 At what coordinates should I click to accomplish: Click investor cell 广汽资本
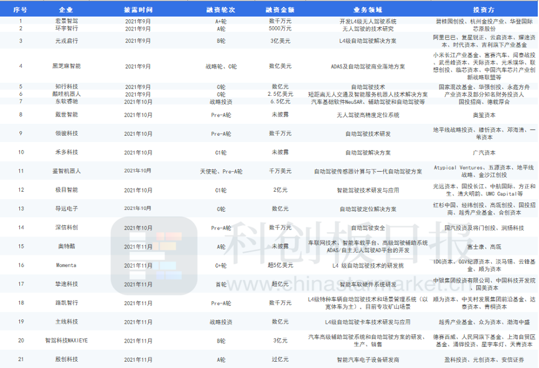pos(484,153)
